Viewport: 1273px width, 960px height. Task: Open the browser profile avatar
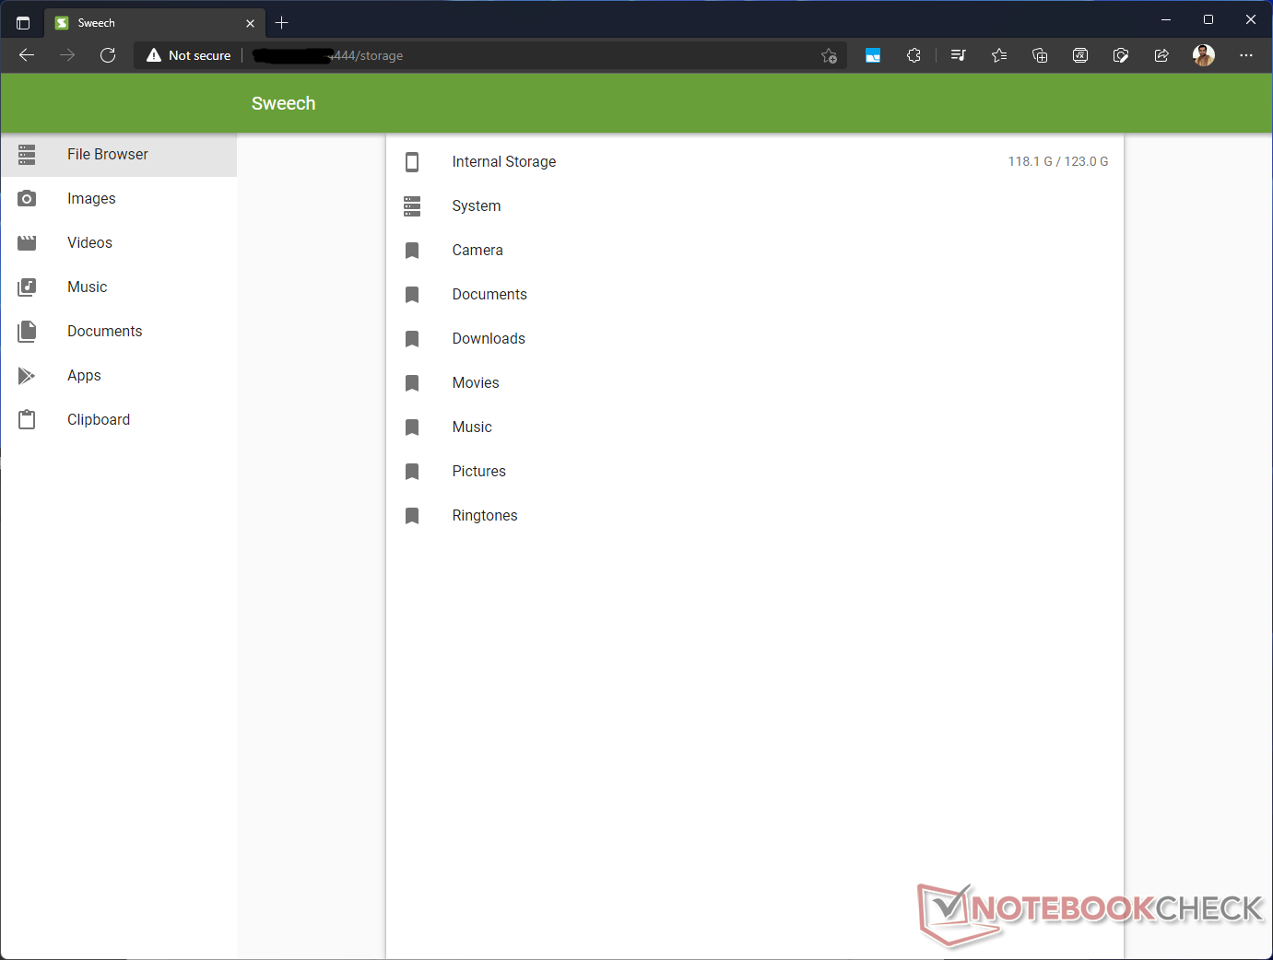pyautogui.click(x=1203, y=55)
